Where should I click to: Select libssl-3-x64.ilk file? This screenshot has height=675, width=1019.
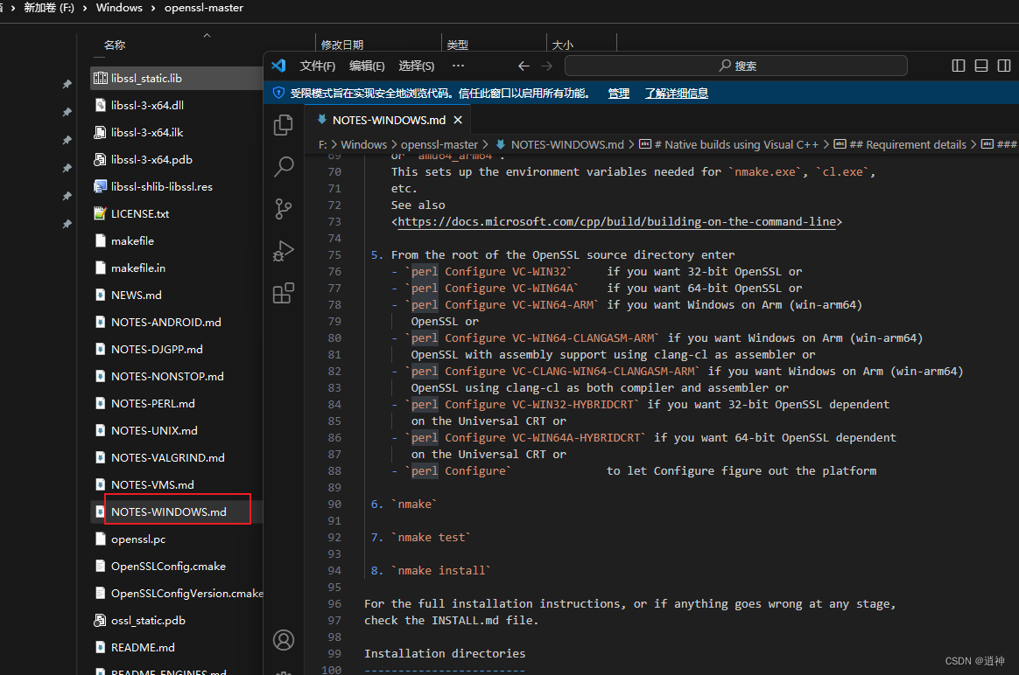point(147,132)
